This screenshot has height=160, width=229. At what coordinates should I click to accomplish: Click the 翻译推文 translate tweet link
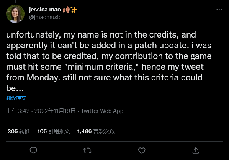[16, 98]
